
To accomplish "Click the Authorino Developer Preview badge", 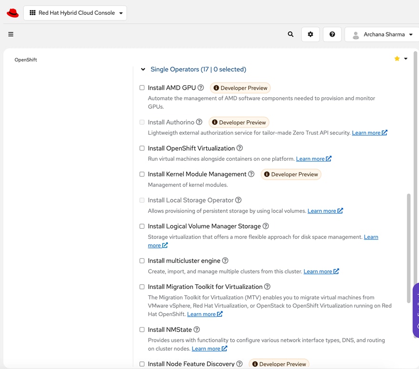I will [239, 123].
